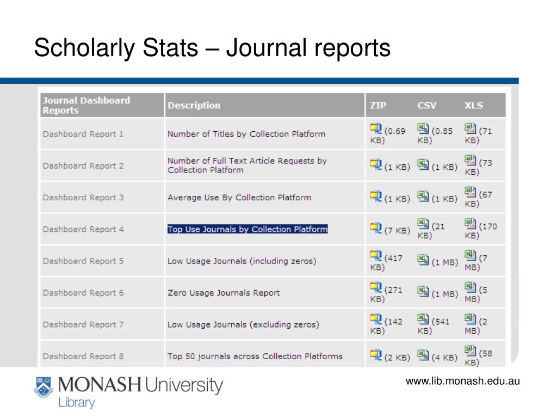Click Zero Usage Journals Report description
This screenshot has width=557, height=418.
[x=224, y=292]
